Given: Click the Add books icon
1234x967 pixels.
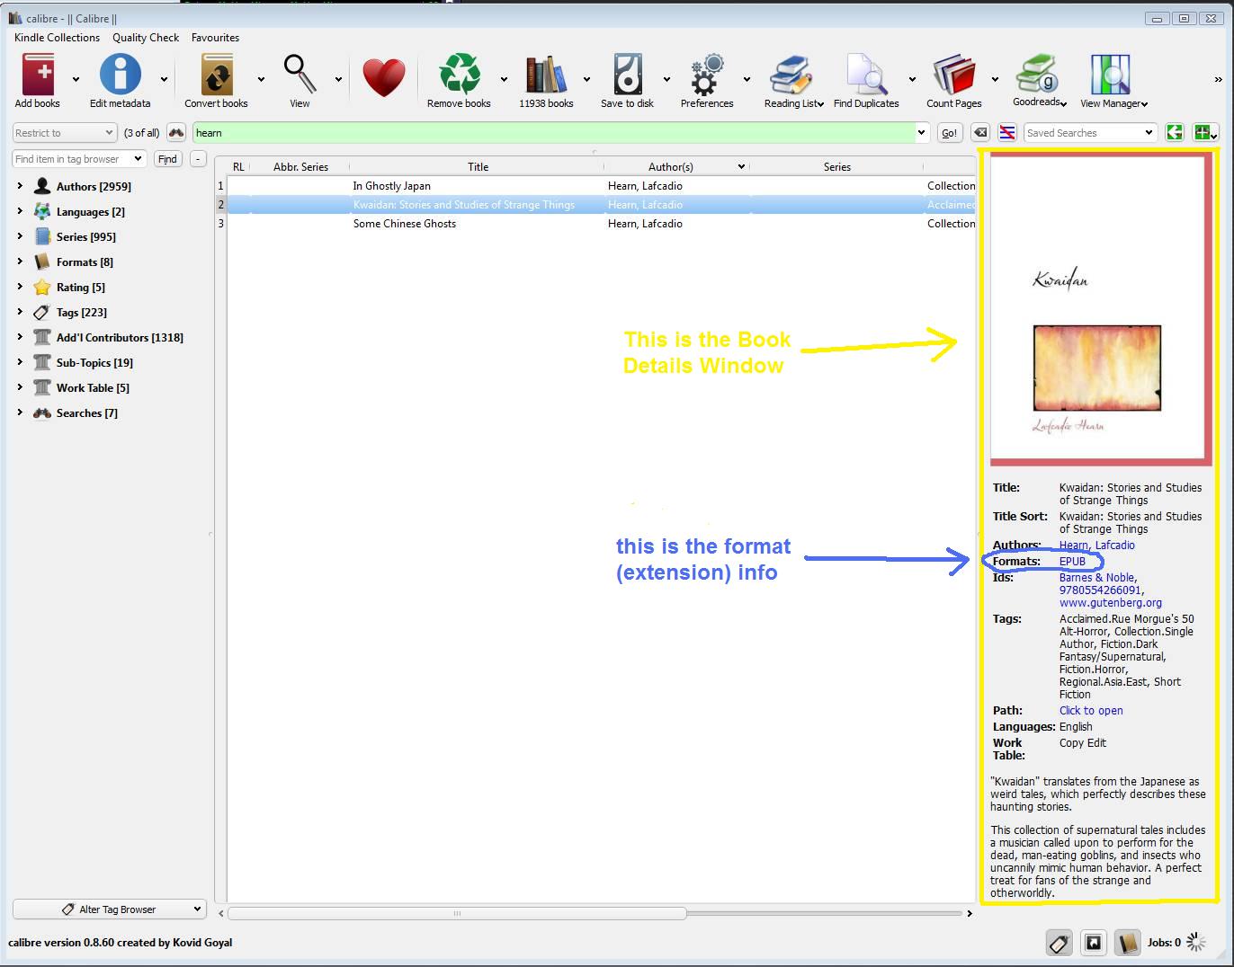Looking at the screenshot, I should (x=38, y=75).
